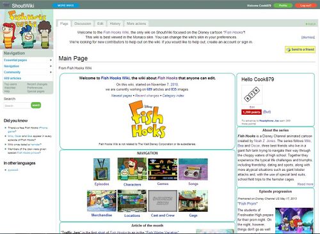The image size is (320, 234).
Task: Open the Locations thumbnail image
Action: click(132, 201)
